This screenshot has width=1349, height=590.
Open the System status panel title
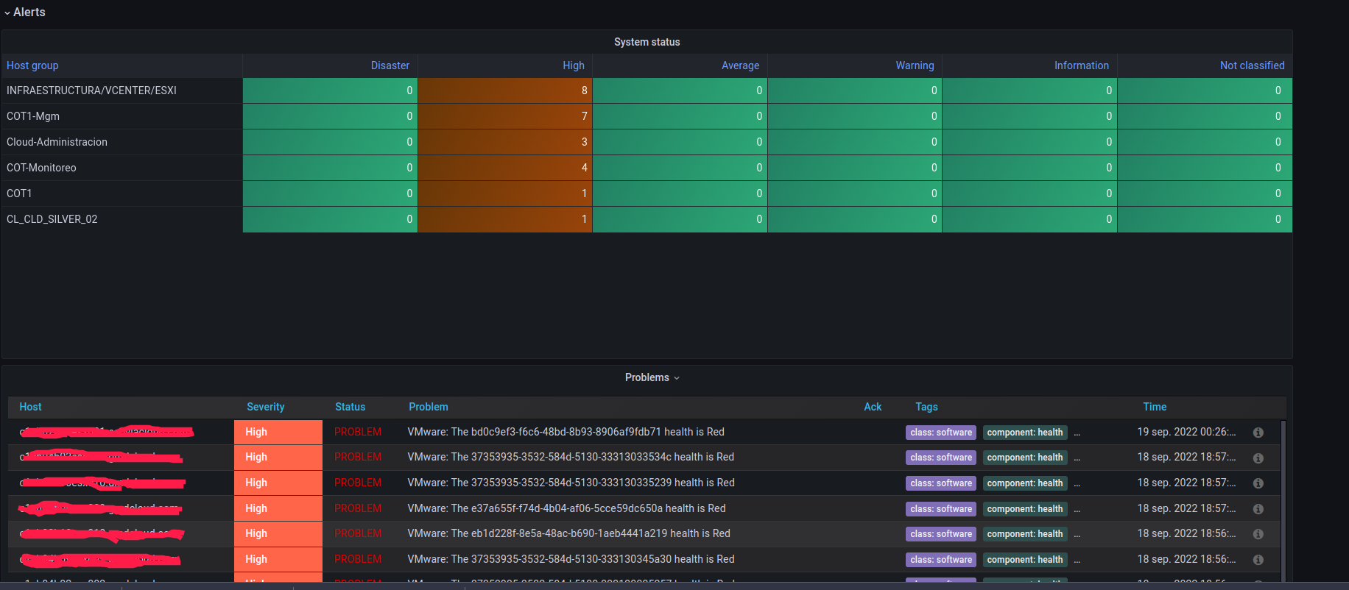(x=647, y=42)
